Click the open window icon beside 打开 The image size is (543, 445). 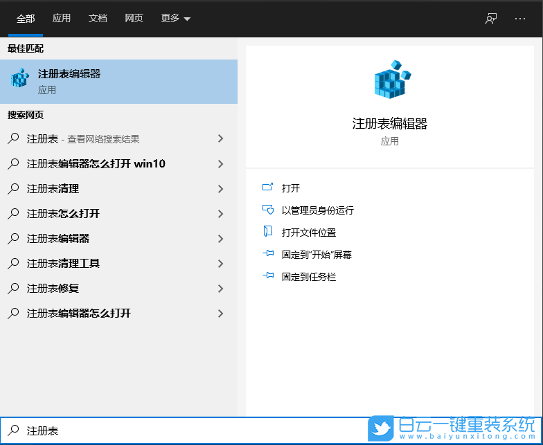point(267,187)
